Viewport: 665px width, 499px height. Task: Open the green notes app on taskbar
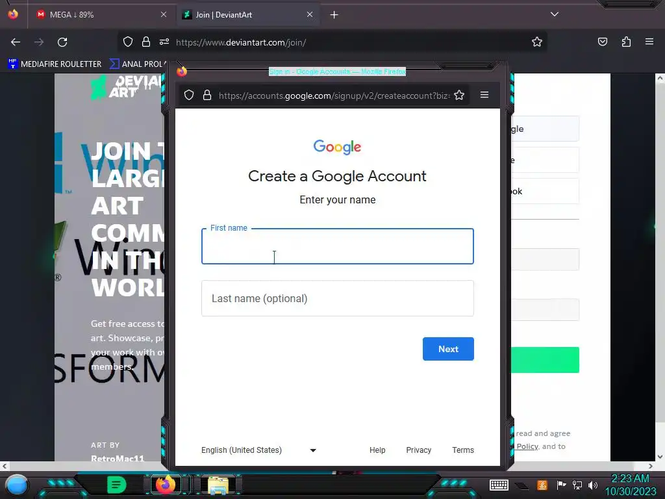[117, 485]
